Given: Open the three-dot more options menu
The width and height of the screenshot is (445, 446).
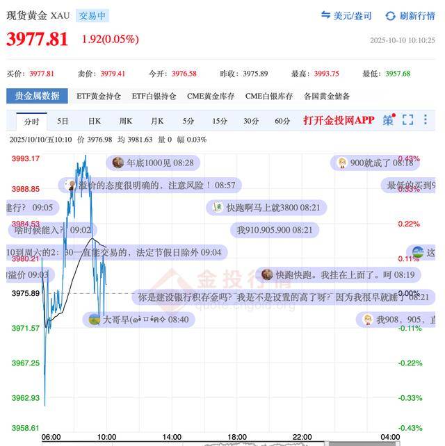Looking at the screenshot, I should click(426, 120).
